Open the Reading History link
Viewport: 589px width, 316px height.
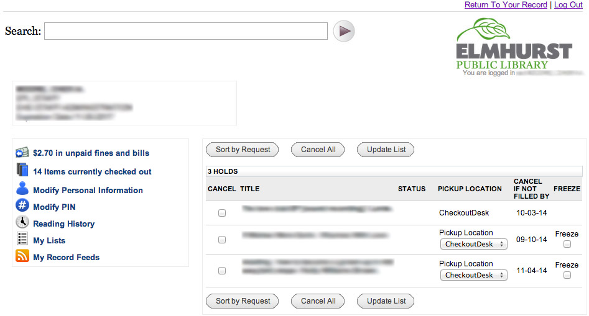pyautogui.click(x=64, y=223)
